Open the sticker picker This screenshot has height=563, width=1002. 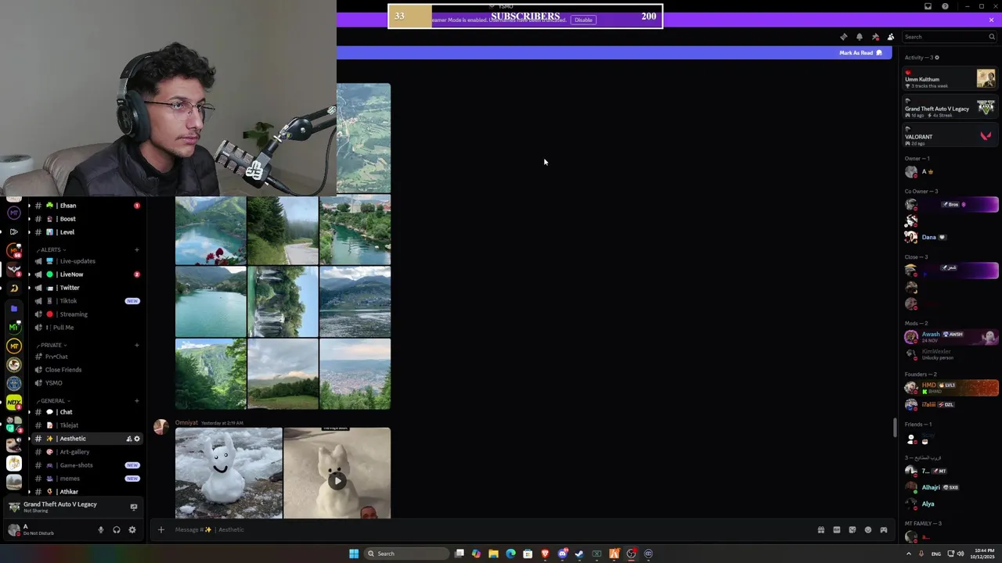coord(852,530)
